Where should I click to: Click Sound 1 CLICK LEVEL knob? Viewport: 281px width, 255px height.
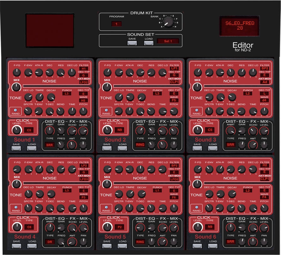(16, 130)
